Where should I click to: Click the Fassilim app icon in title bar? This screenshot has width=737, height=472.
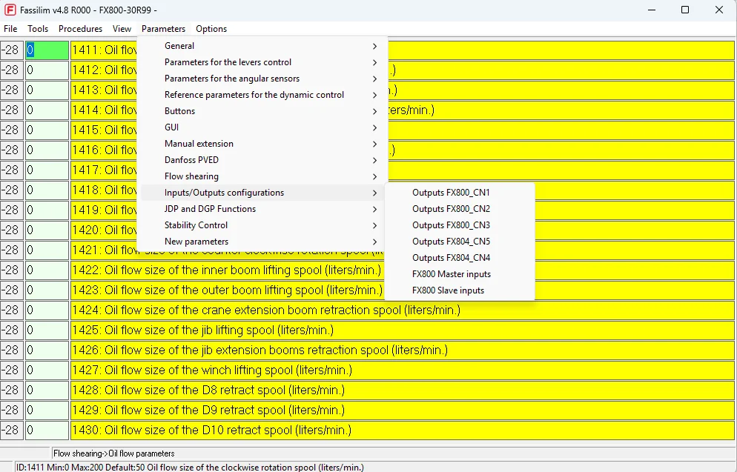pos(10,10)
